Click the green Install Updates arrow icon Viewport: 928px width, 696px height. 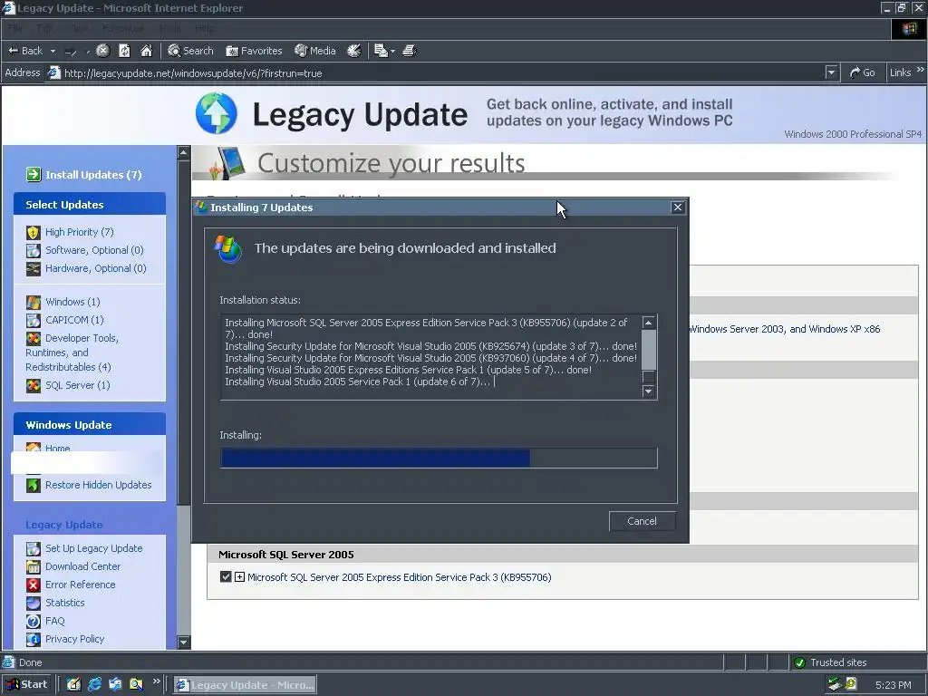34,175
